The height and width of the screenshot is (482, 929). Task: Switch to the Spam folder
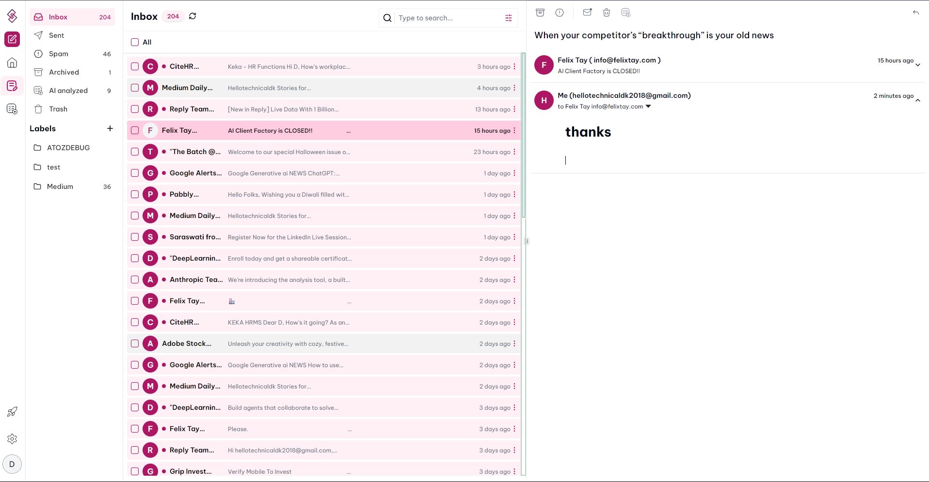click(58, 54)
